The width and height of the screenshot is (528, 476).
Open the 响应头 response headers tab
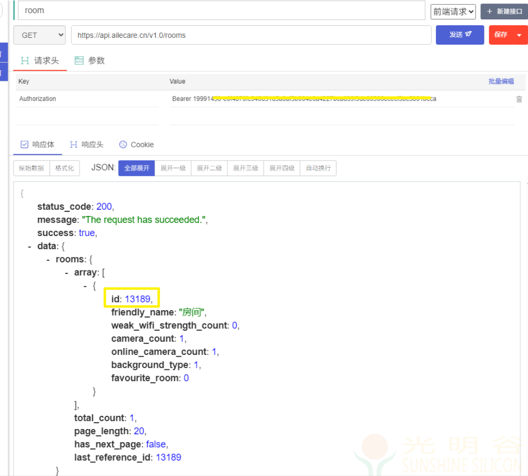click(87, 144)
